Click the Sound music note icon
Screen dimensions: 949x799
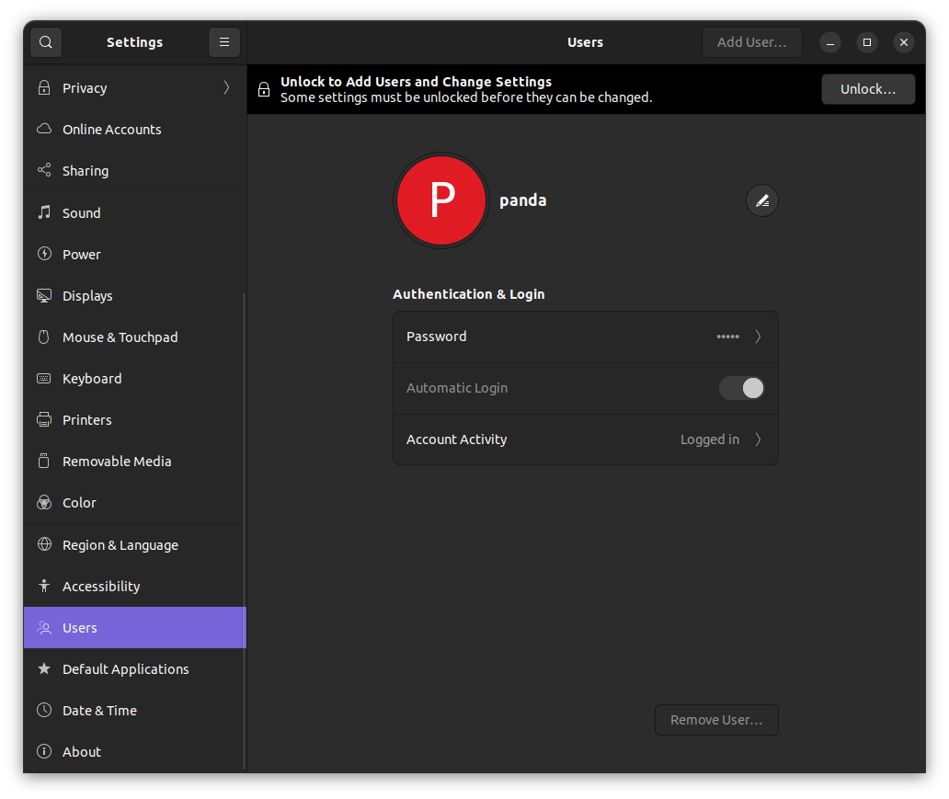[x=44, y=212]
